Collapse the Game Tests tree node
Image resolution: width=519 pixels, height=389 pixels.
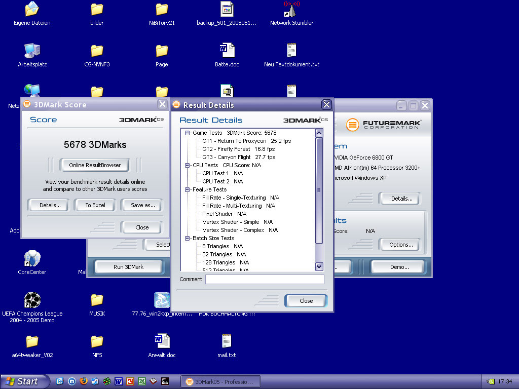[x=188, y=133]
